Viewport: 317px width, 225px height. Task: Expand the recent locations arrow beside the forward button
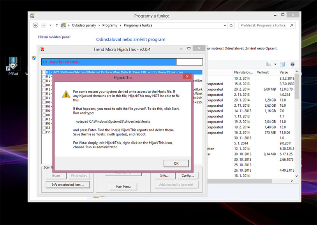click(x=50, y=25)
